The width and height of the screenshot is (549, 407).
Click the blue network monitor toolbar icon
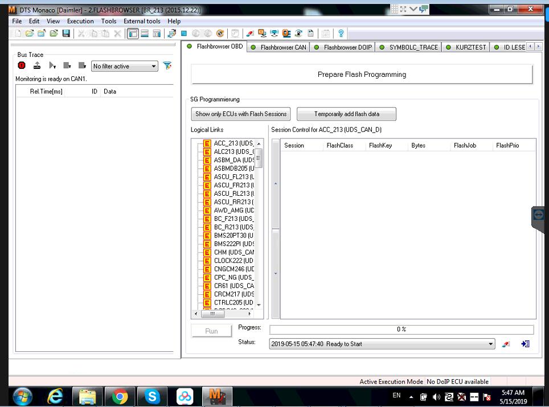tap(274, 34)
